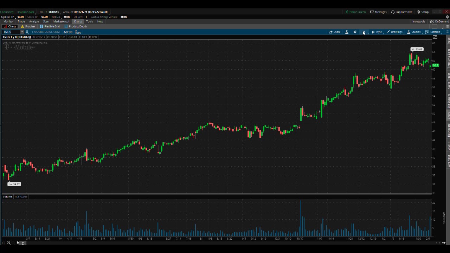Click the Investools button
The height and width of the screenshot is (253, 450).
click(419, 21)
